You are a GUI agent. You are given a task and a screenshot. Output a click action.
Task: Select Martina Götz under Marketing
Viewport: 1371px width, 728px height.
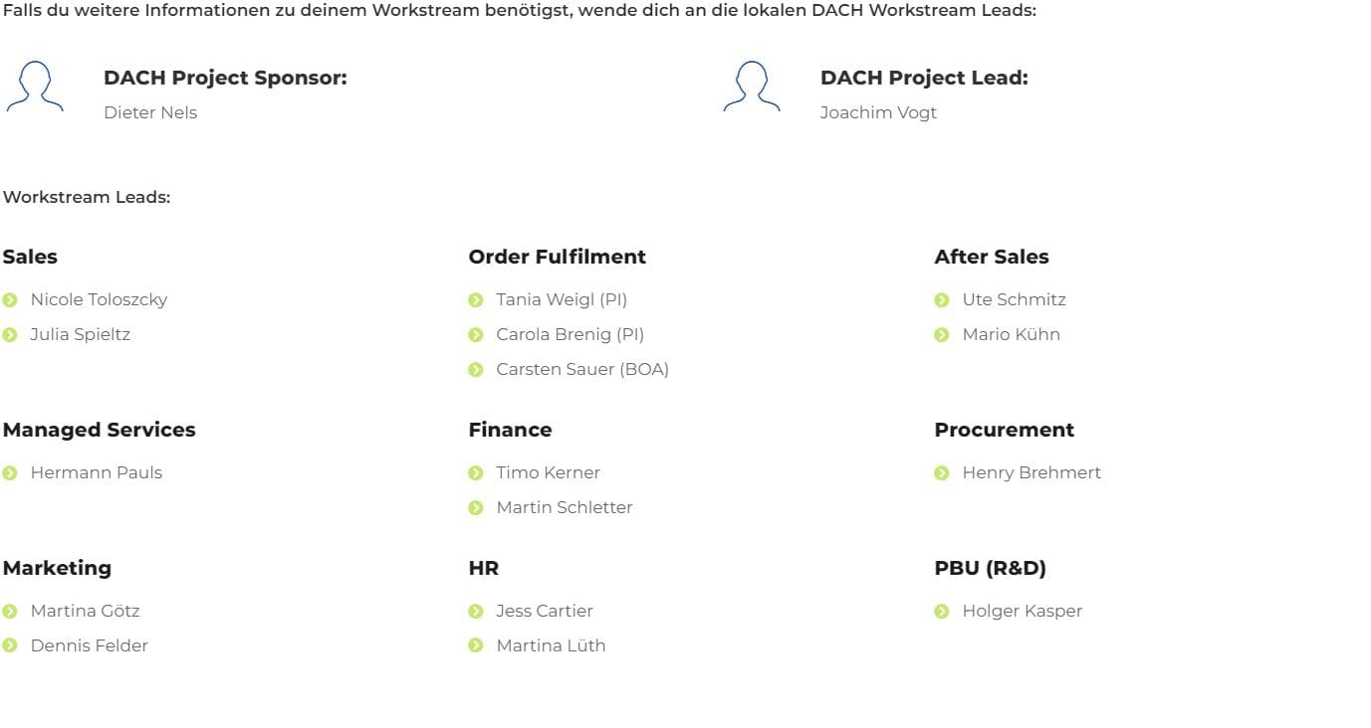coord(86,611)
